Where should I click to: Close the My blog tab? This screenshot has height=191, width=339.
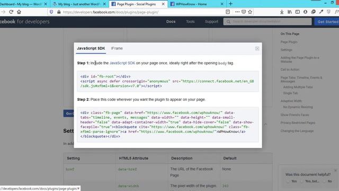click(104, 4)
